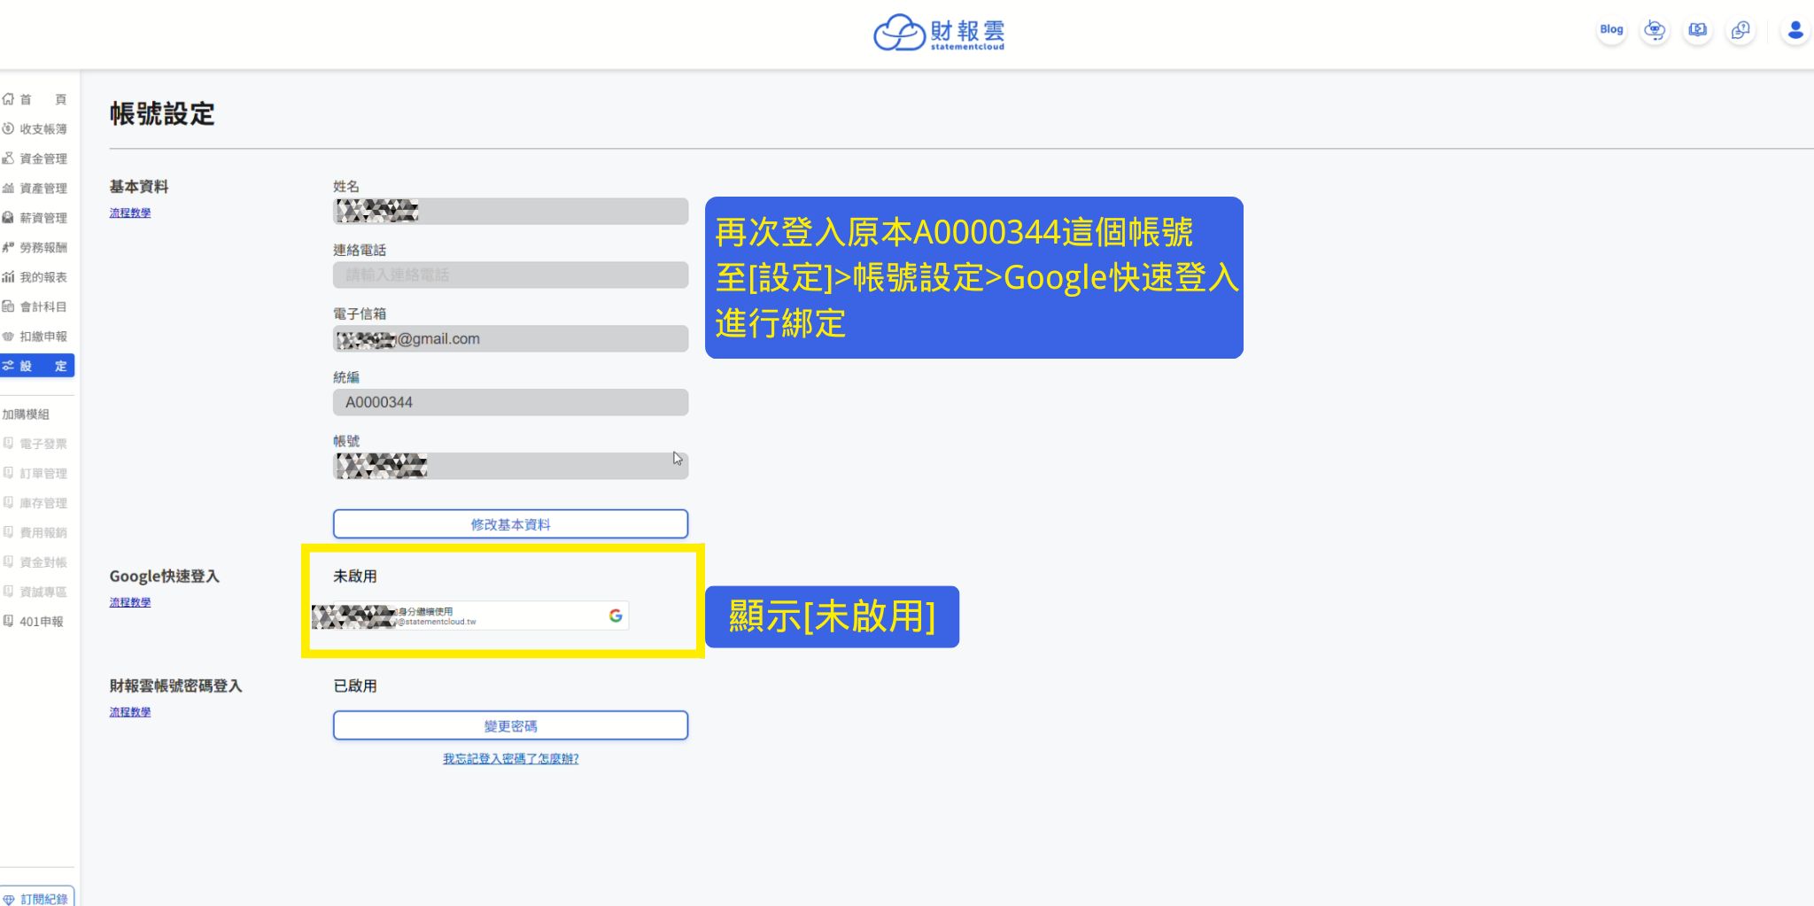Screen dimensions: 1814x906
Task: Click the Google快速登入 section label
Action: (165, 577)
